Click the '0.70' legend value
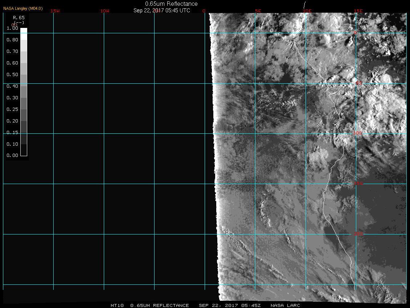The image size is (410, 308). point(12,51)
